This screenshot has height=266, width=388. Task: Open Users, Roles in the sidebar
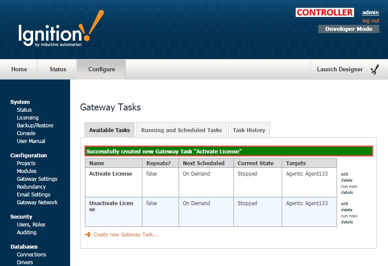[x=31, y=225]
